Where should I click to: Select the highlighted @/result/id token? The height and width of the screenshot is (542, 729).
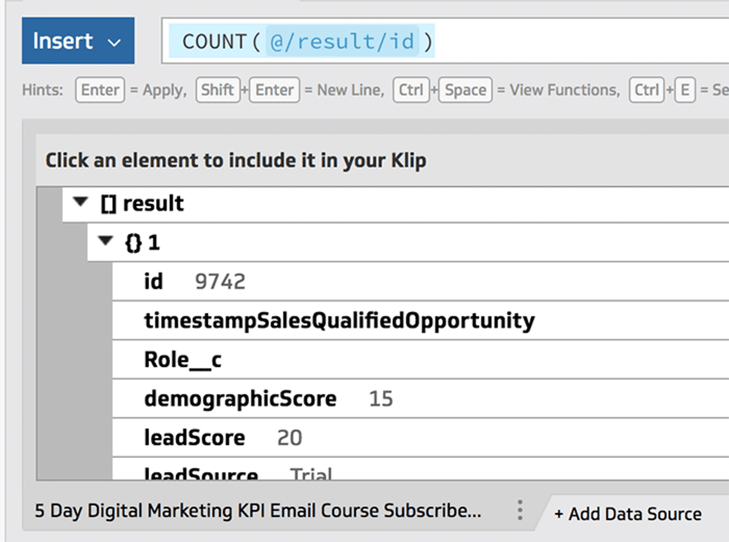pyautogui.click(x=343, y=42)
